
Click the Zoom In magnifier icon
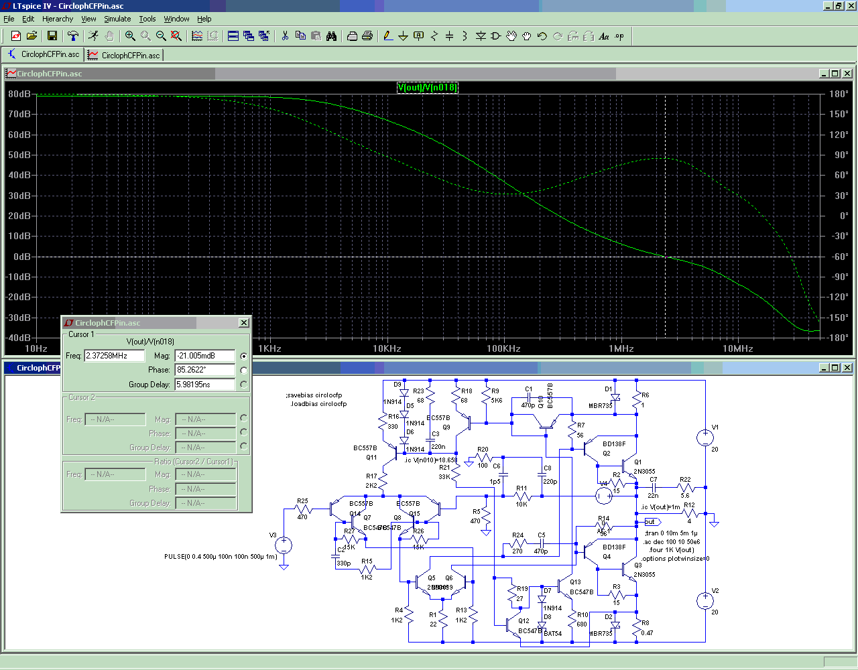pos(130,36)
